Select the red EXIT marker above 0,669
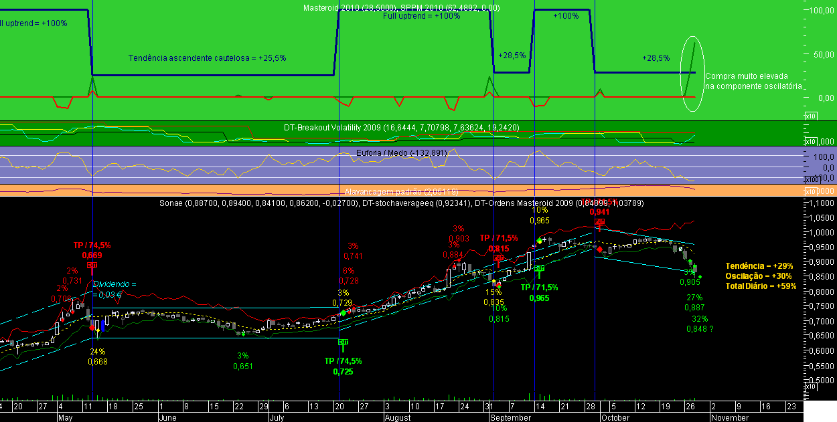Image resolution: width=837 pixels, height=422 pixels. click(92, 265)
